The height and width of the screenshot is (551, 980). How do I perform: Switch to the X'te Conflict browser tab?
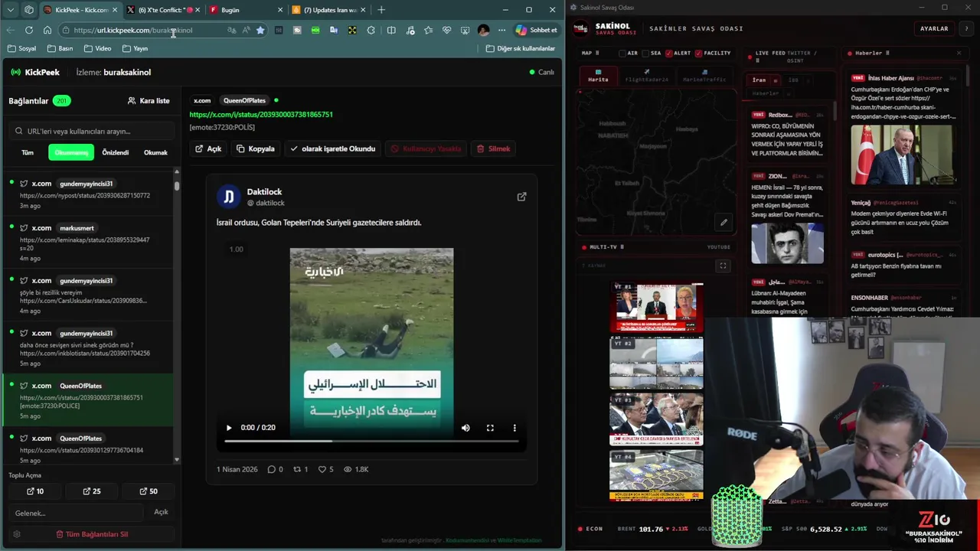coord(162,10)
